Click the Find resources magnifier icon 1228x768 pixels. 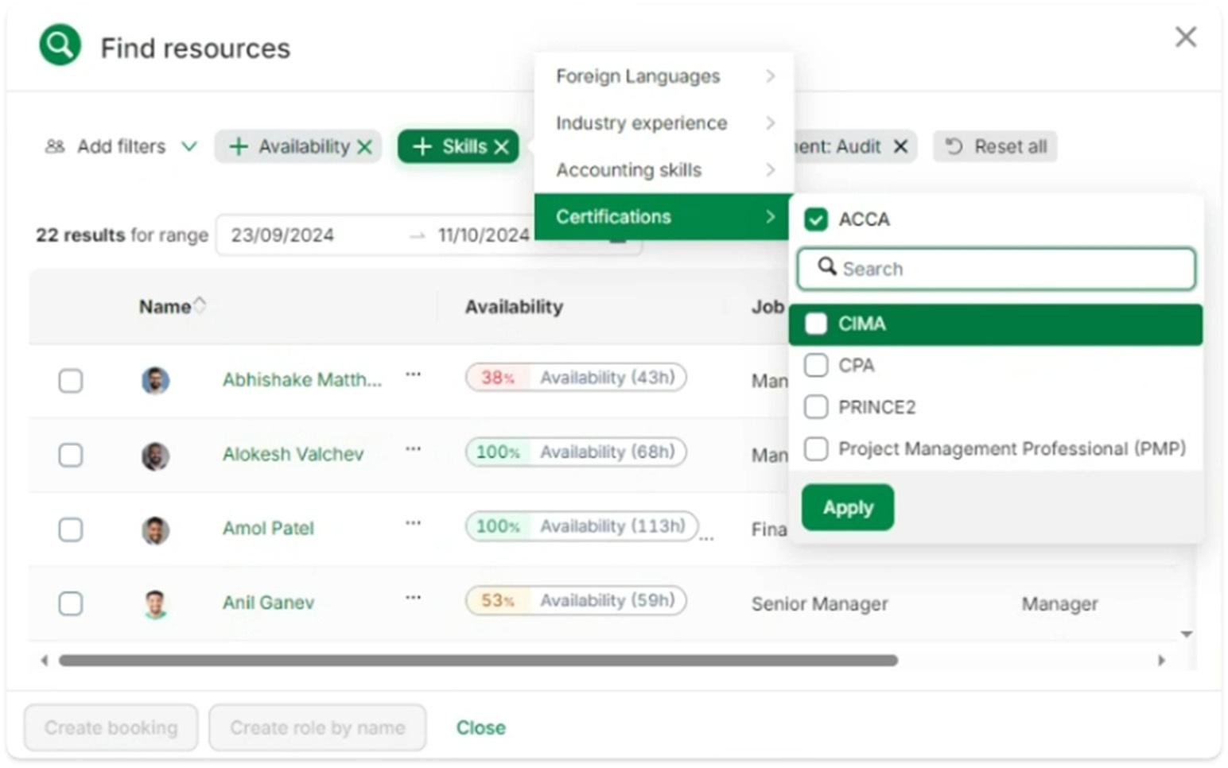coord(59,45)
